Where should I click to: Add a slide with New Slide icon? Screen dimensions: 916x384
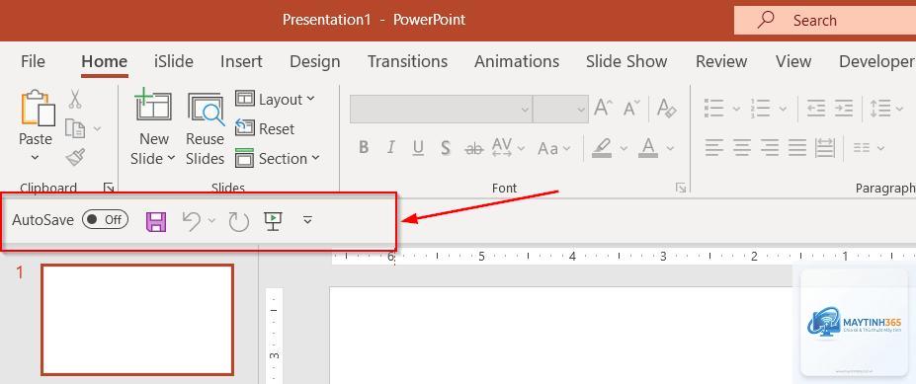point(153,105)
